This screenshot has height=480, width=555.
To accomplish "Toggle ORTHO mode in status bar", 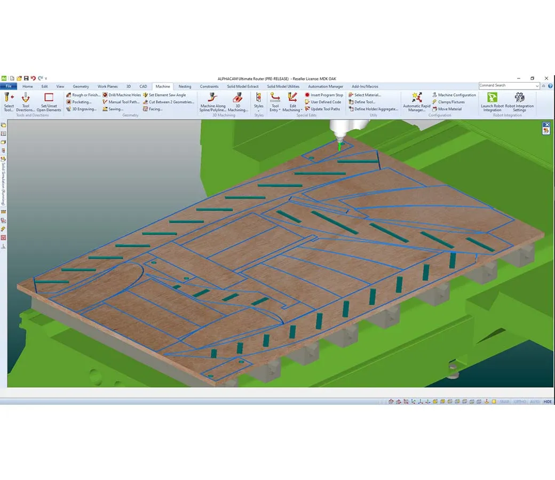I will coord(519,402).
